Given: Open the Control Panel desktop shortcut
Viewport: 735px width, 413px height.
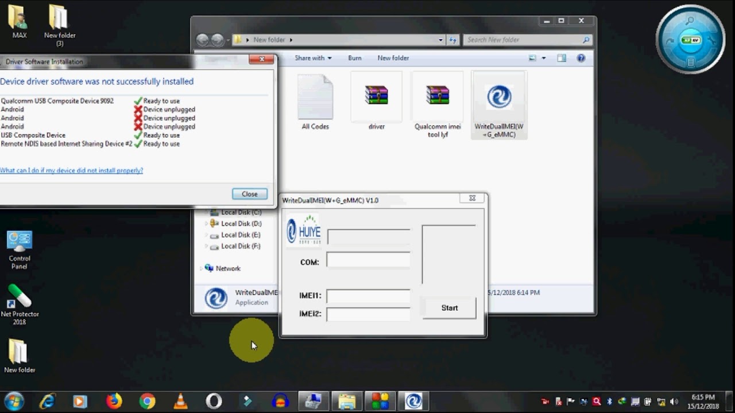Looking at the screenshot, I should click(20, 250).
